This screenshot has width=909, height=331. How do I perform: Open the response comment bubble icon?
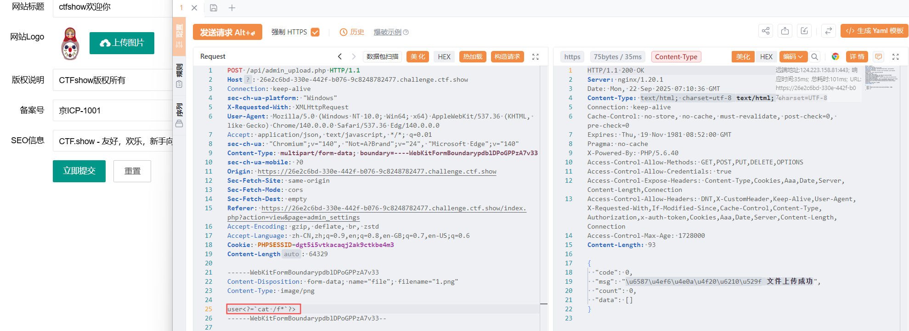(879, 56)
